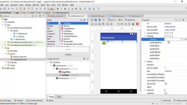Open the Nexus 4 device dropdown
Viewport: 187px width, 105px height.
(112, 20)
